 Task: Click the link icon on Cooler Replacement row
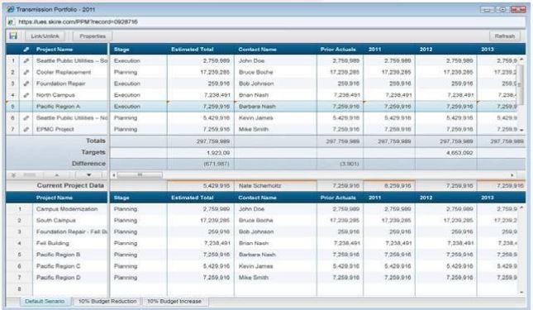26,72
